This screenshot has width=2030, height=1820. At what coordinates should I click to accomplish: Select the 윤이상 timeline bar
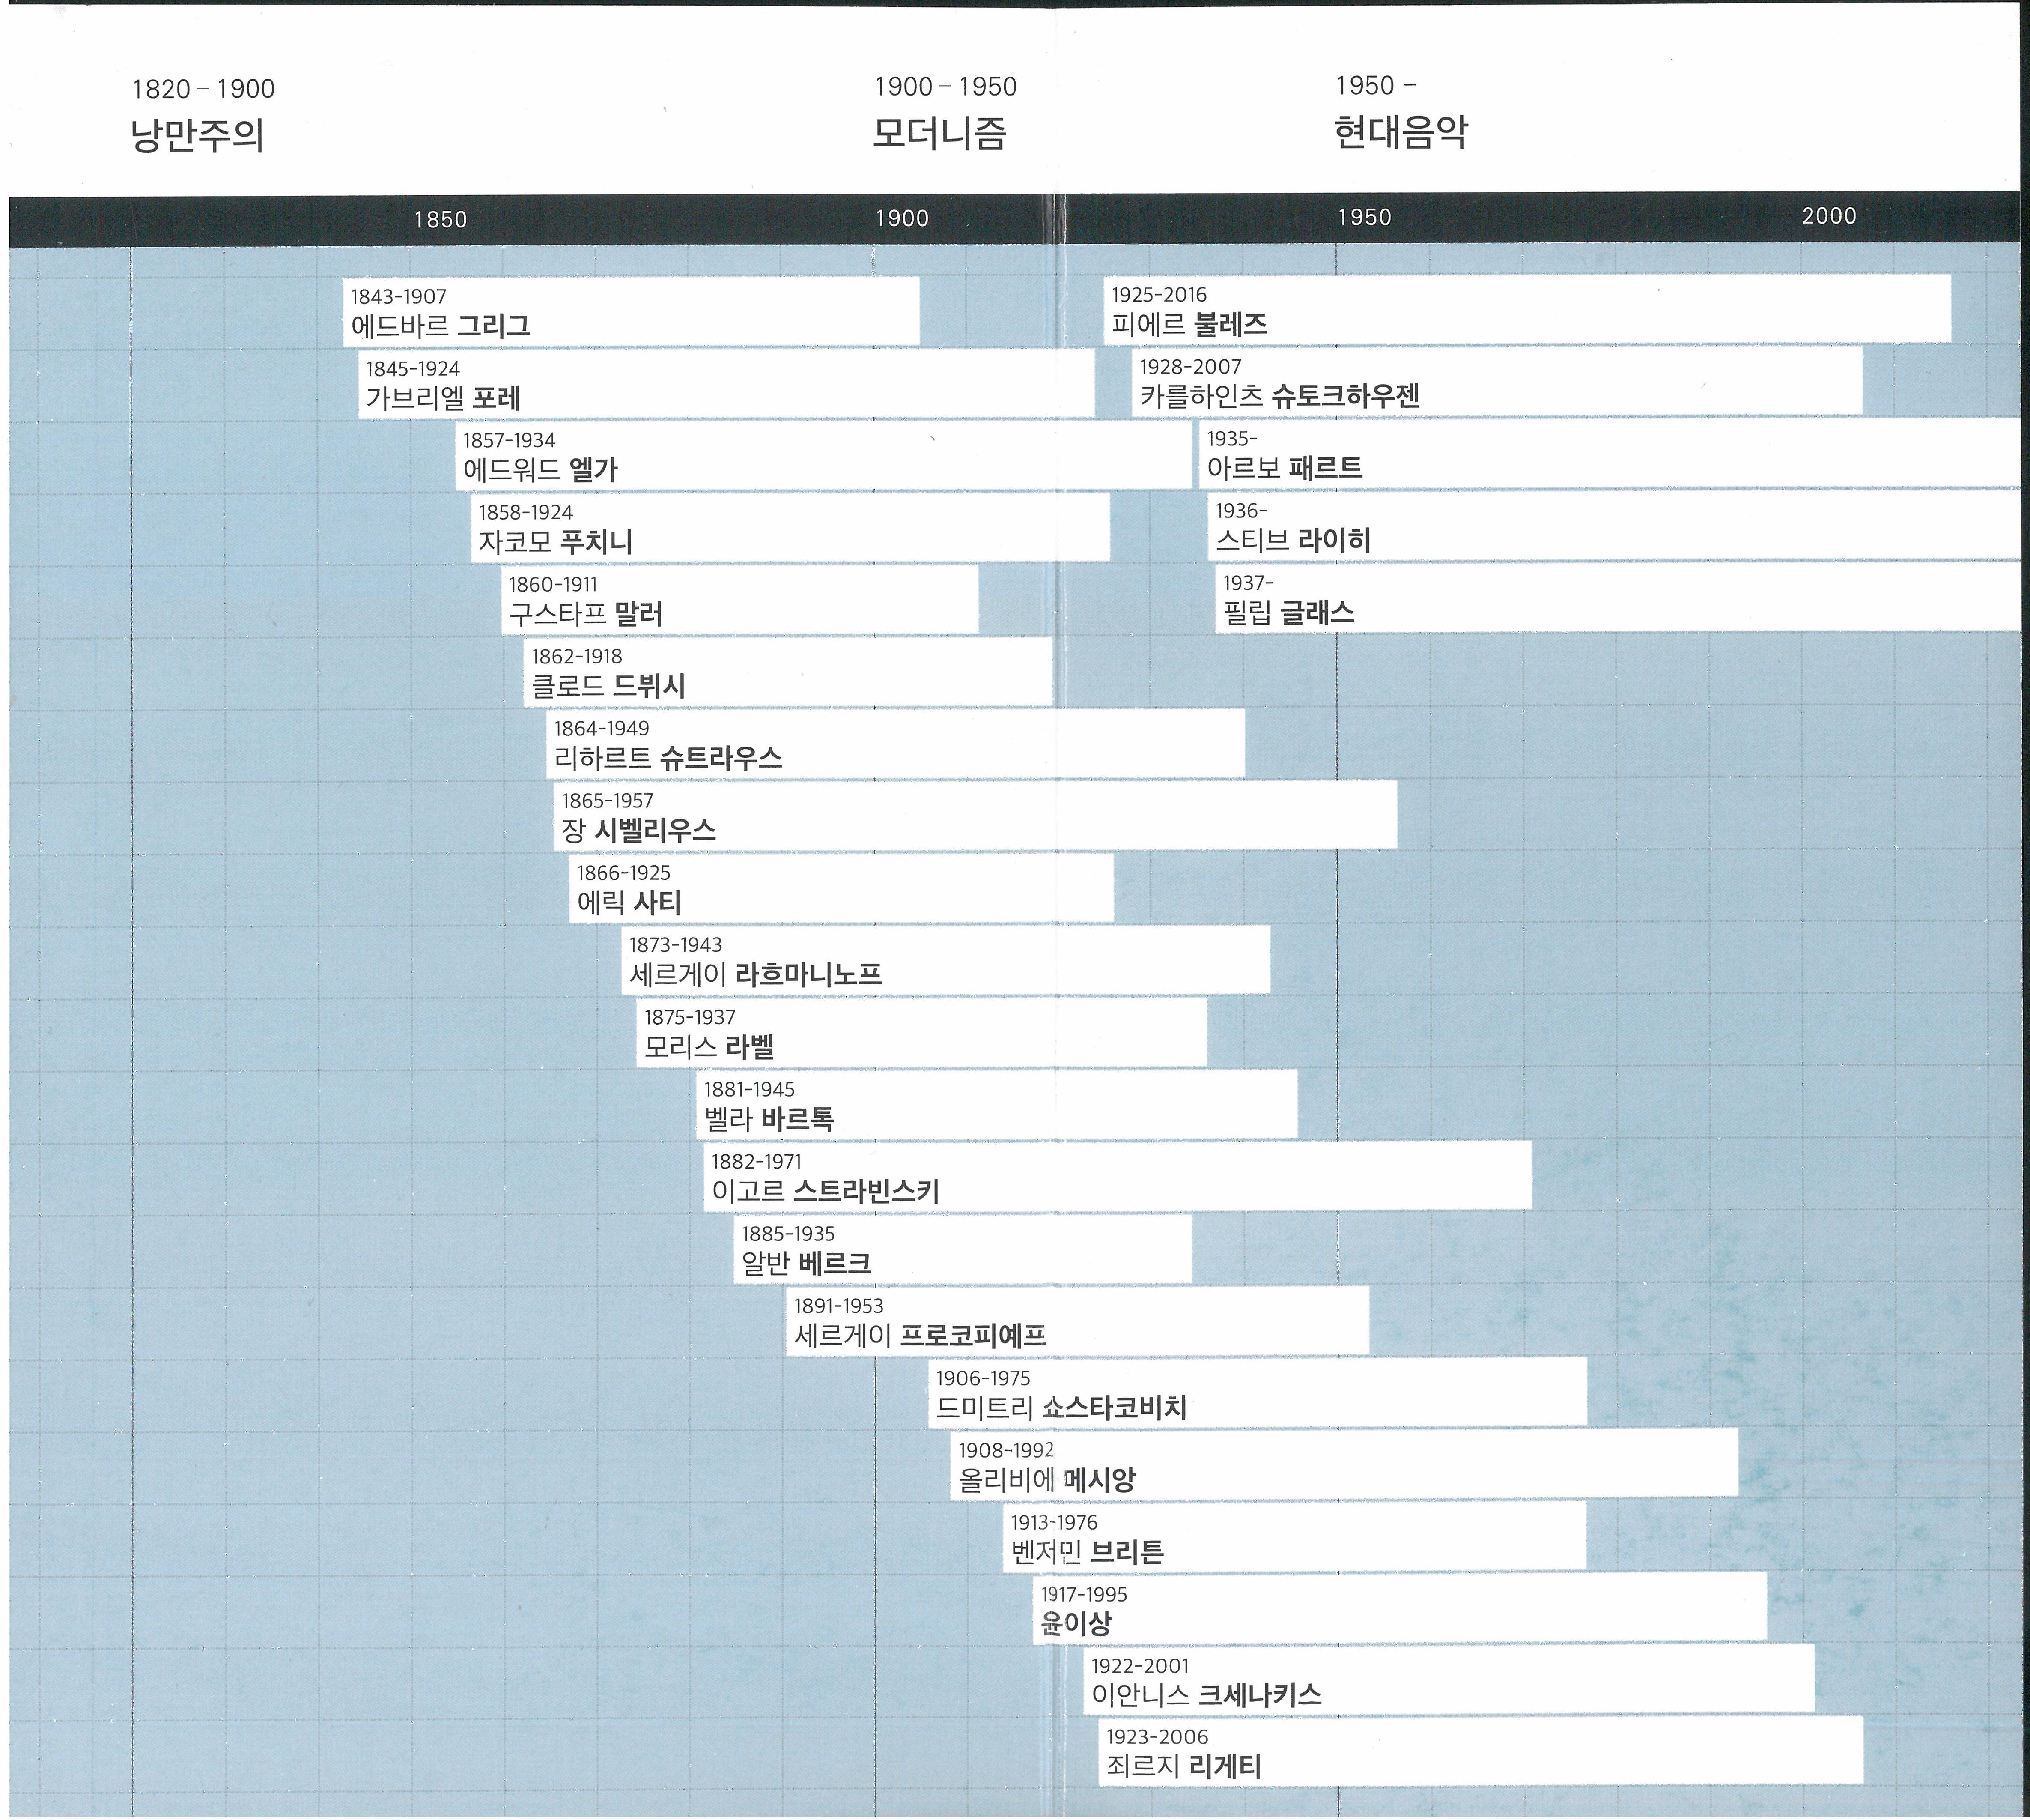[x=1399, y=1609]
